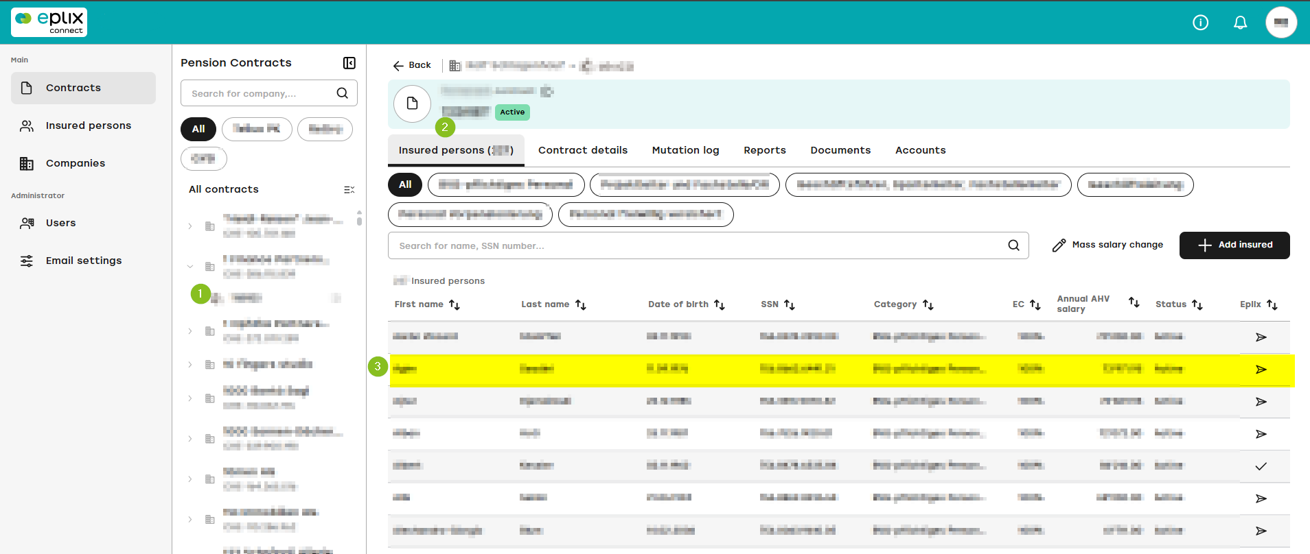Click the eplix connect logo
Viewport: 1310px width, 554px height.
tap(49, 22)
